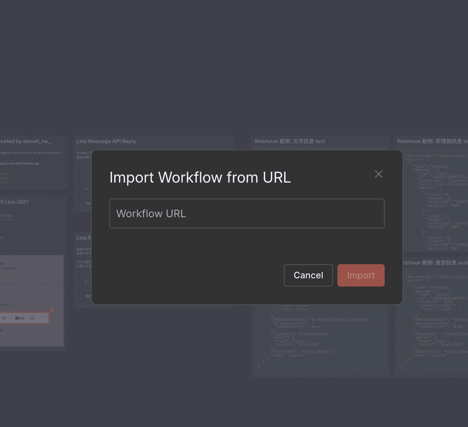Viewport: 468px width, 427px height.
Task: Click the red circled icon in the embedded screenshot
Action: 1,277
